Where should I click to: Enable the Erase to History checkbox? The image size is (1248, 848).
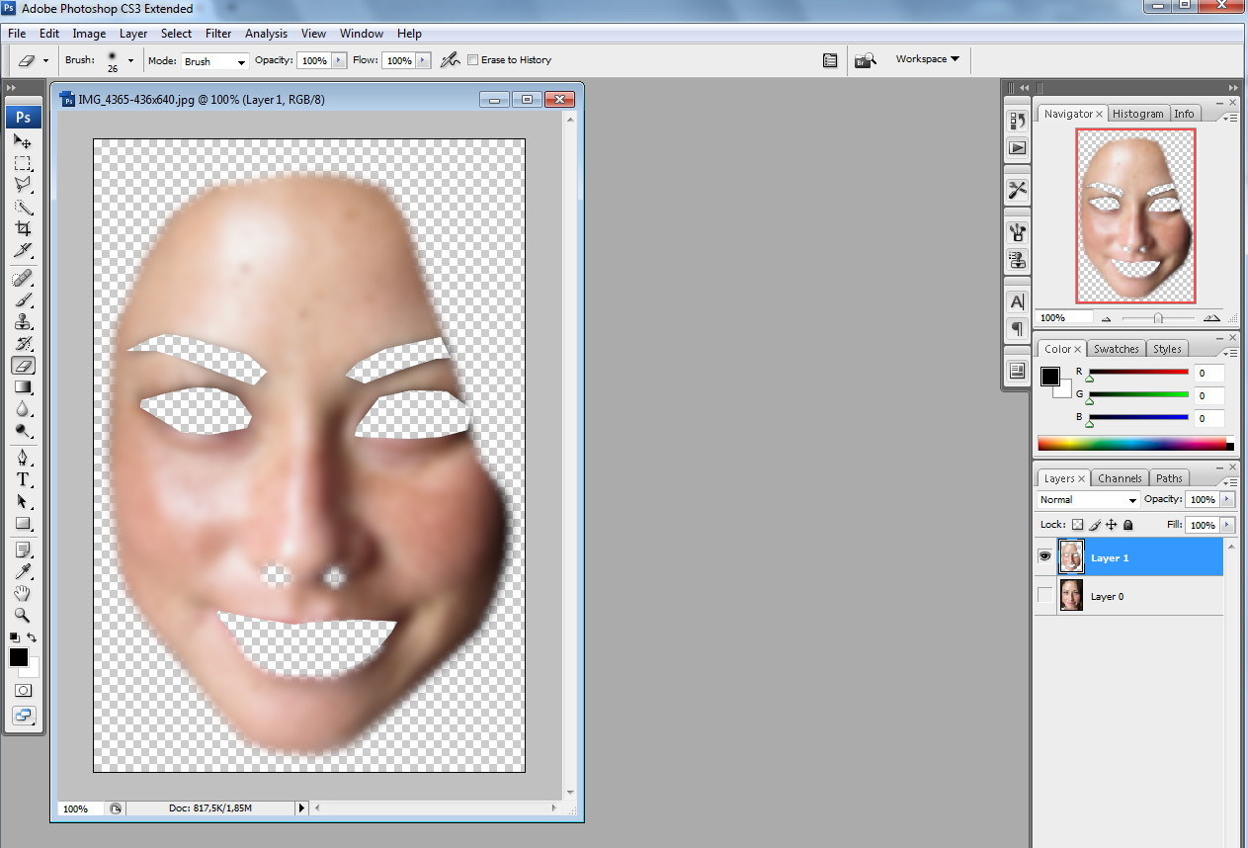[473, 60]
